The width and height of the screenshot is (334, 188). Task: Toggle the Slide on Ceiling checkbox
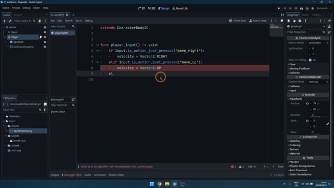pyautogui.click(x=311, y=60)
